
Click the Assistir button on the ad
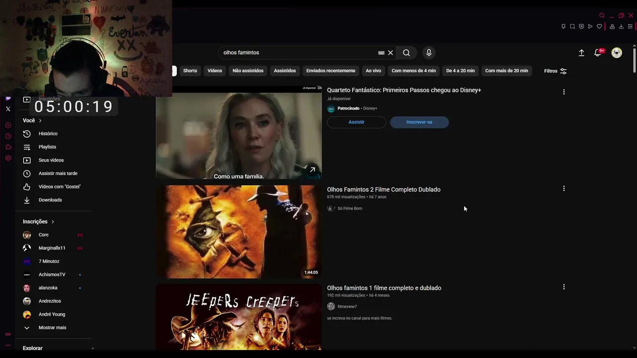tap(356, 122)
